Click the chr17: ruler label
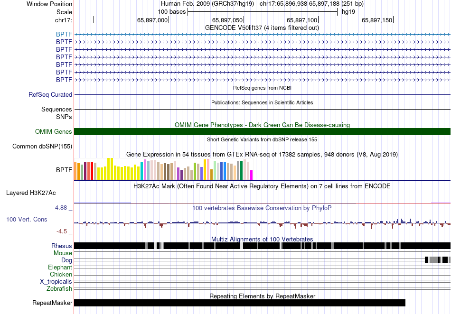 (64, 20)
